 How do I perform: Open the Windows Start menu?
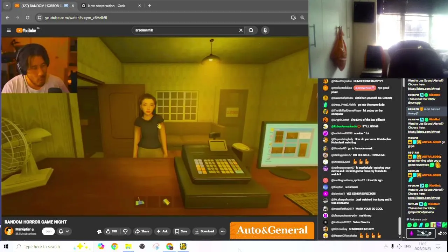click(x=6, y=246)
